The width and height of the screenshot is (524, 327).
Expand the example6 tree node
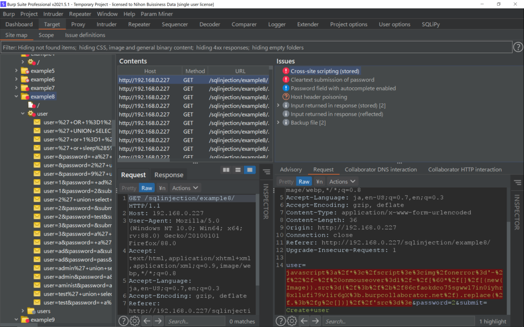(17, 79)
